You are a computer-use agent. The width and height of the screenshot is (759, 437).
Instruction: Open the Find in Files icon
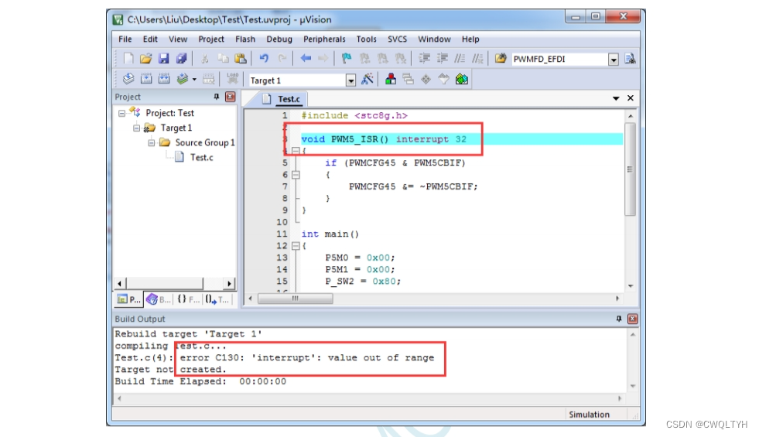[501, 59]
